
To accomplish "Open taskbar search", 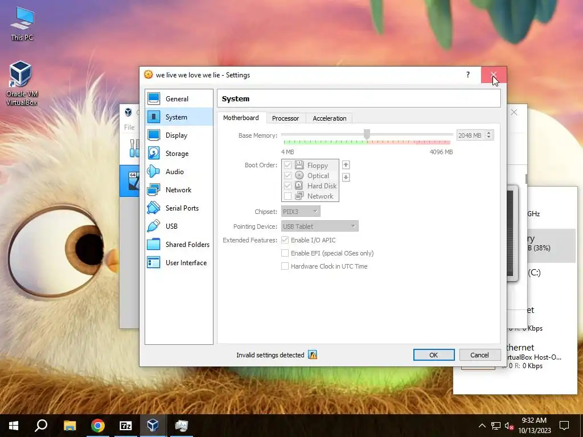I will tap(41, 426).
